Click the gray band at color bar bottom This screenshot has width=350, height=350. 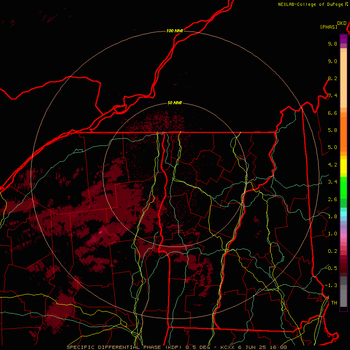343,297
